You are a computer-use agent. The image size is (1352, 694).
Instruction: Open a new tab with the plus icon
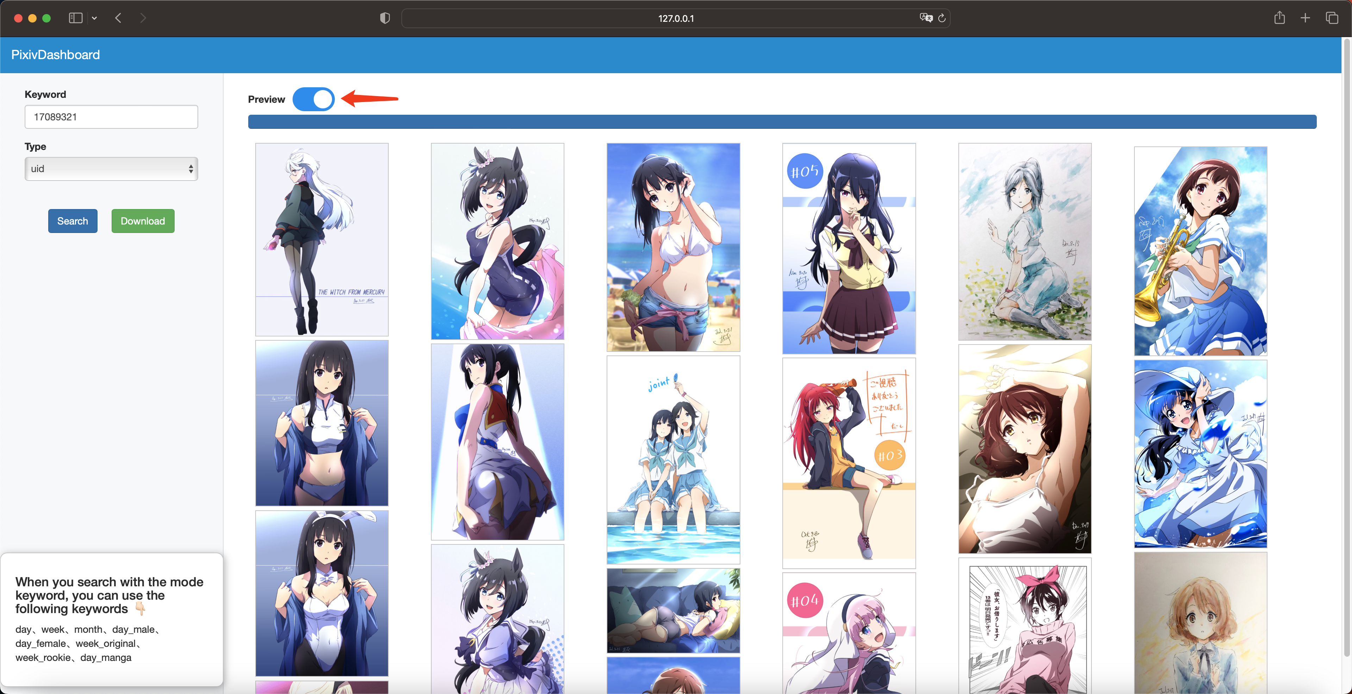pos(1305,18)
